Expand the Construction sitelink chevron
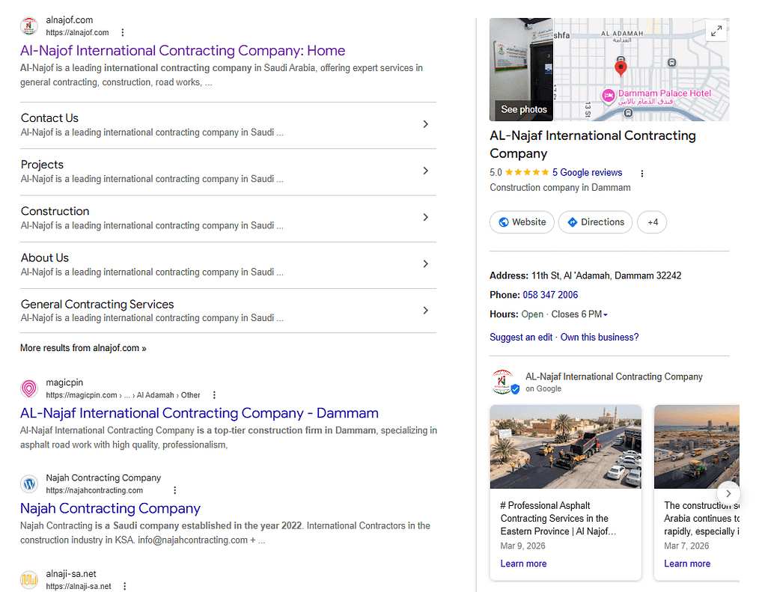 (x=426, y=217)
